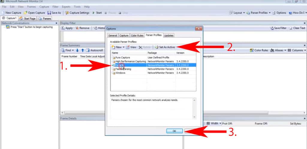Image resolution: width=307 pixels, height=149 pixels.
Task: Open Capture Settings from the toolbar
Action: 77,13
